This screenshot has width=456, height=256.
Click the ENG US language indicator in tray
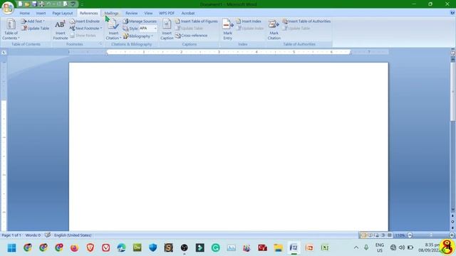[x=380, y=247]
